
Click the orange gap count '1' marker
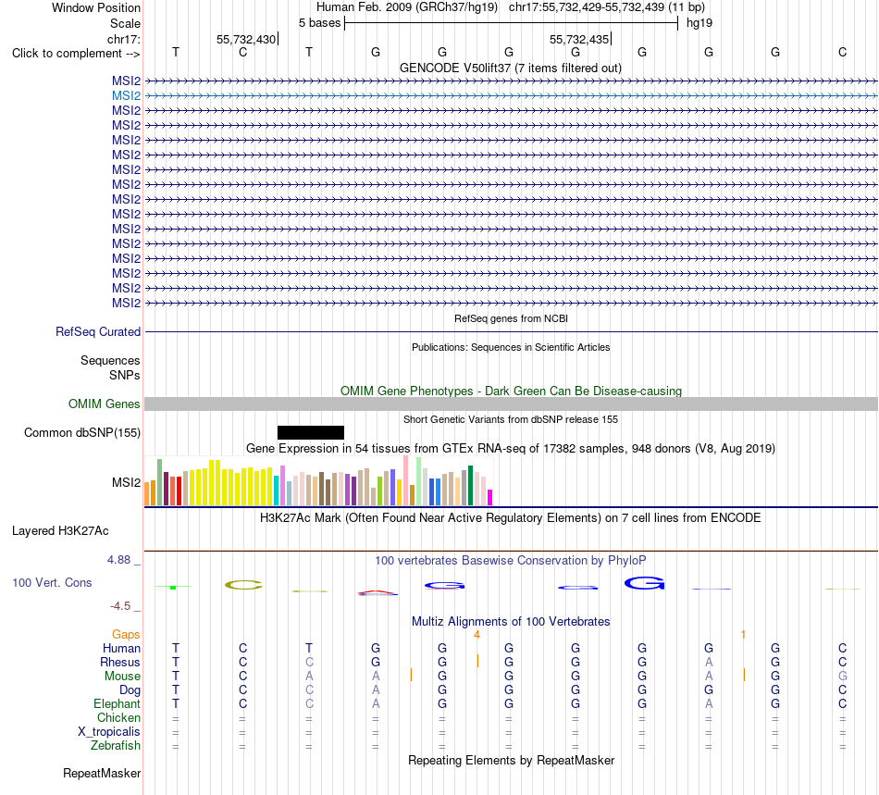coord(743,635)
